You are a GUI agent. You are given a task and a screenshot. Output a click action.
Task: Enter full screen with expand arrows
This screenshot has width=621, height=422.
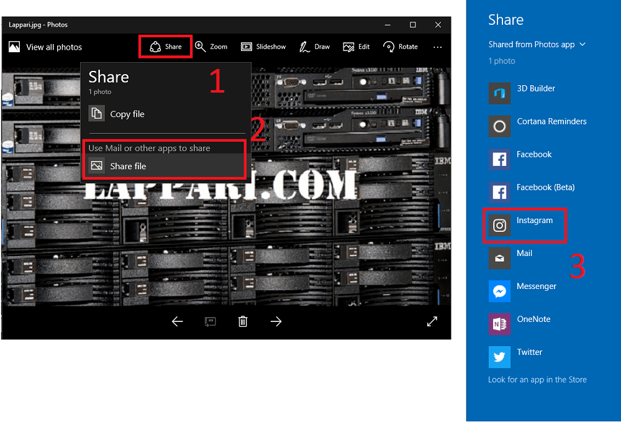(x=432, y=321)
